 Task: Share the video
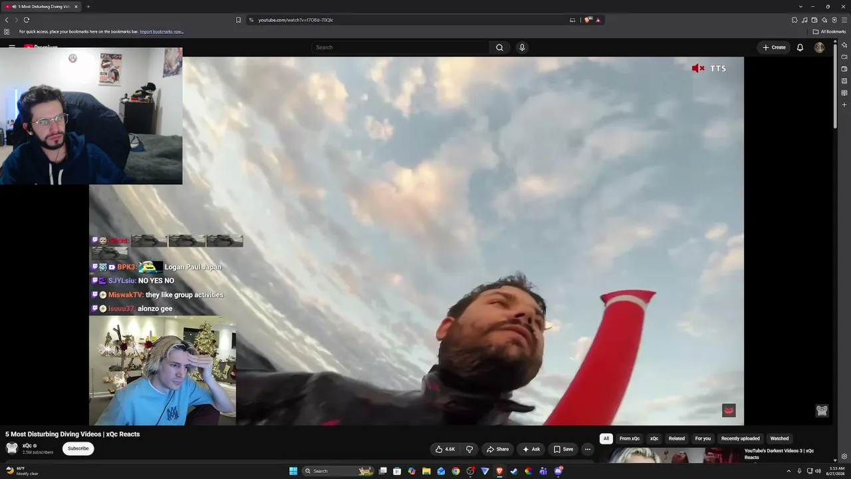(497, 449)
